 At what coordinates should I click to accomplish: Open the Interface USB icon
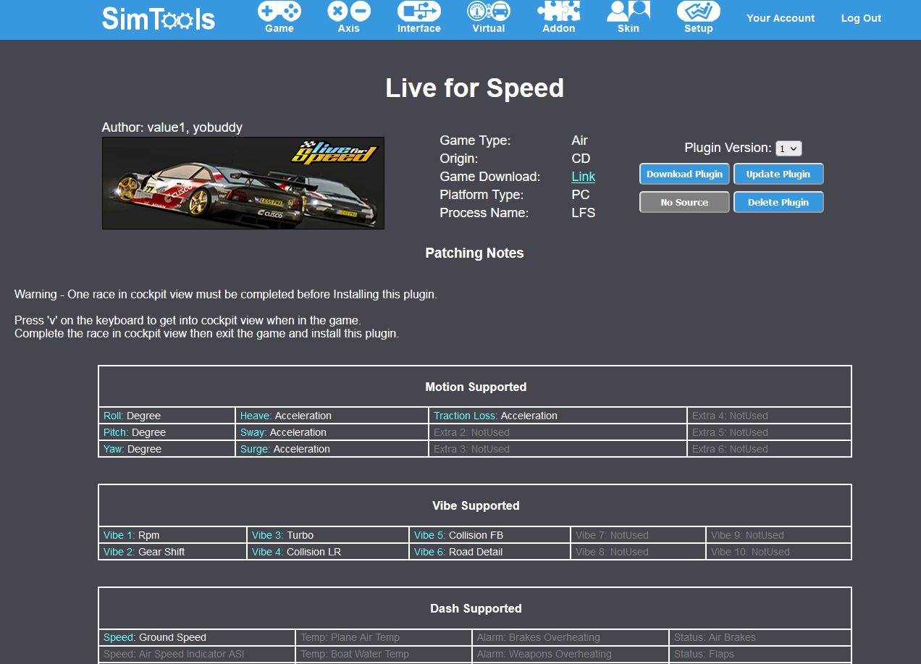(419, 12)
